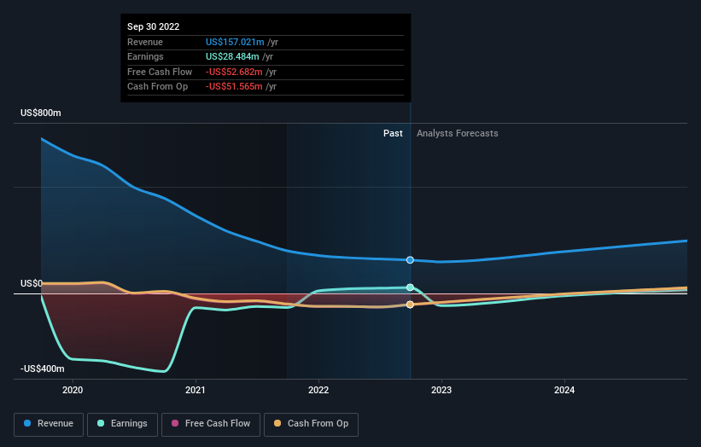Click the US$0 y-axis label
Image resolution: width=701 pixels, height=447 pixels.
coord(32,283)
